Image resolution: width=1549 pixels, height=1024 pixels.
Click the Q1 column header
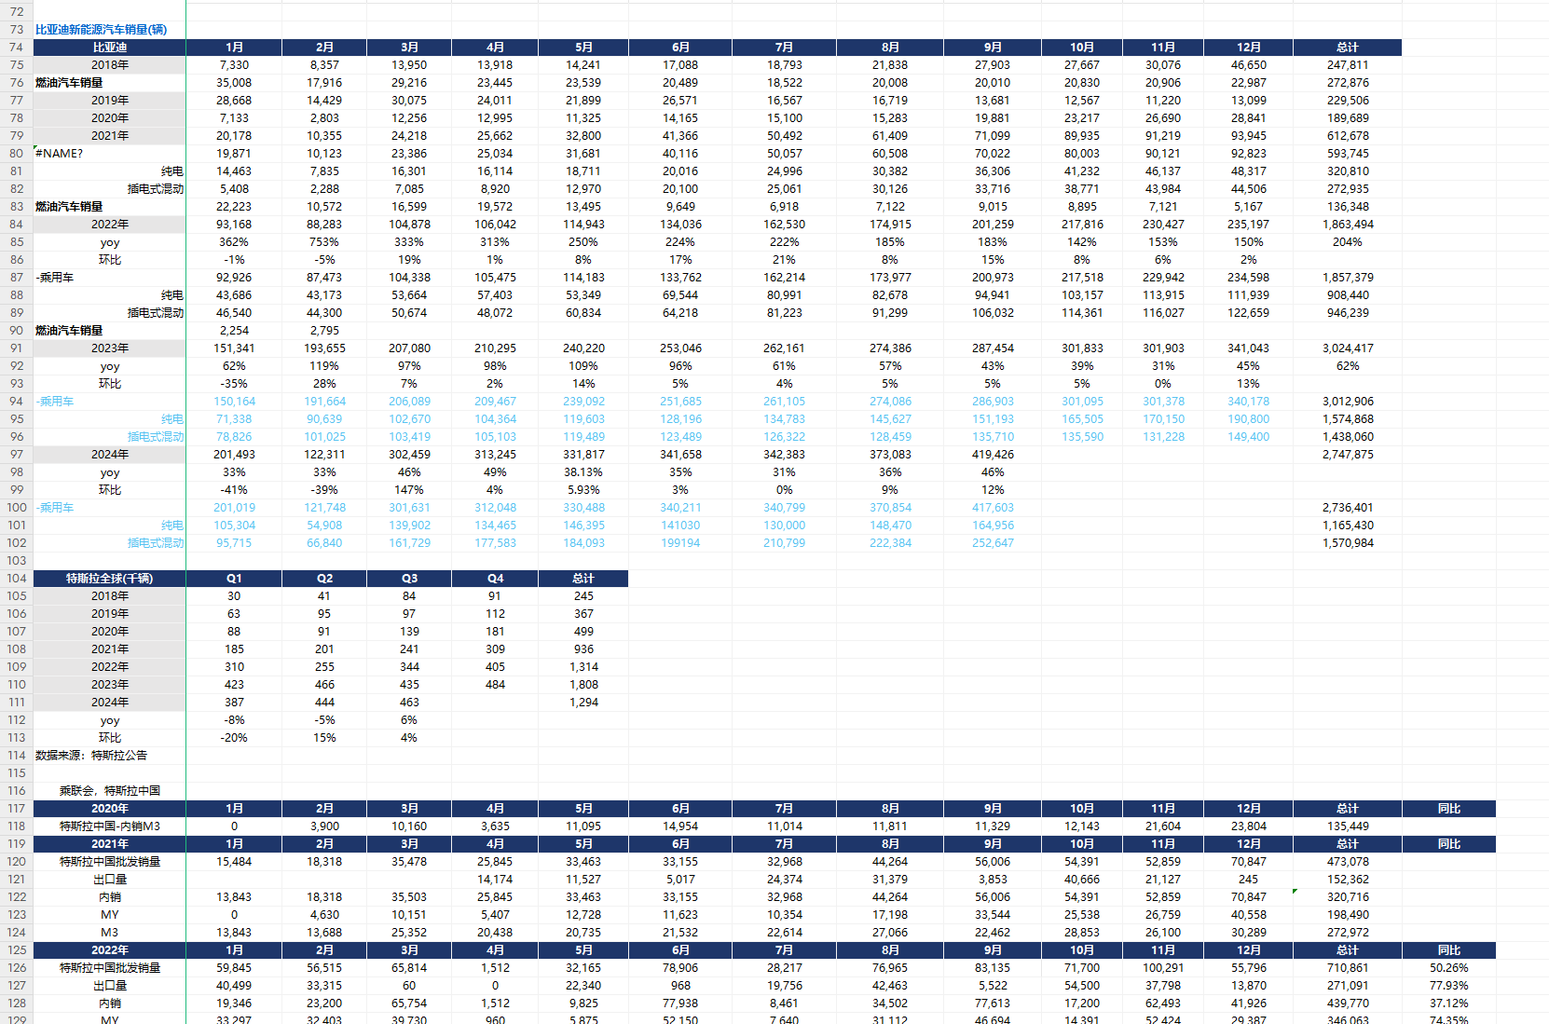[x=234, y=579]
